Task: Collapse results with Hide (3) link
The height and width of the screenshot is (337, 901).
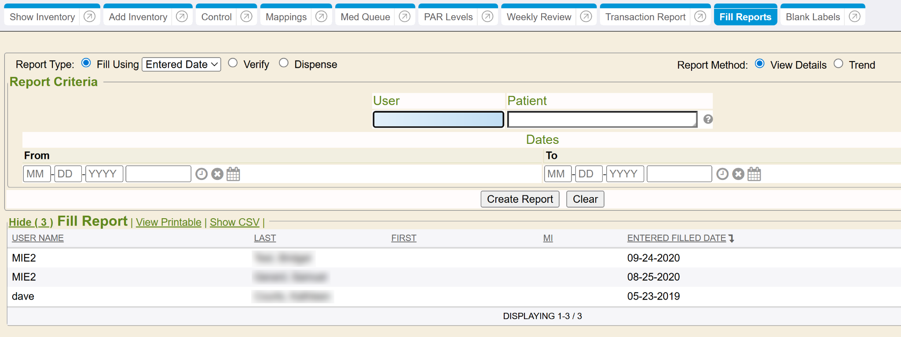Action: pyautogui.click(x=31, y=222)
